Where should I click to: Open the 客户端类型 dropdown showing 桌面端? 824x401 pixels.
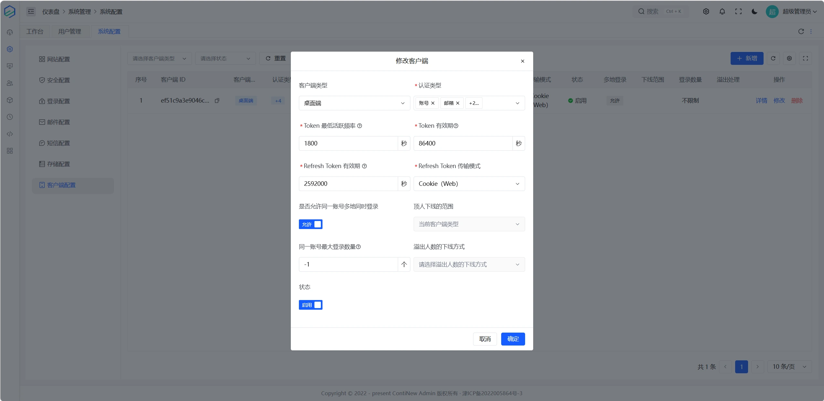coord(354,103)
